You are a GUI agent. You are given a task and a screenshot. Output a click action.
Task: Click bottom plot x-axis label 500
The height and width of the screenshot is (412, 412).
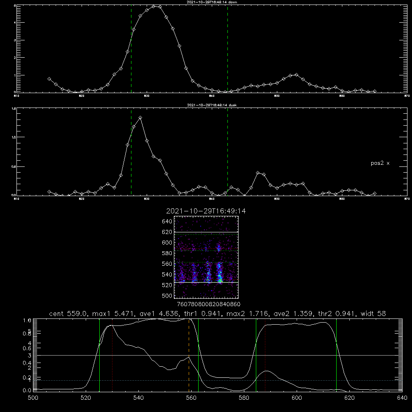coord(33,398)
